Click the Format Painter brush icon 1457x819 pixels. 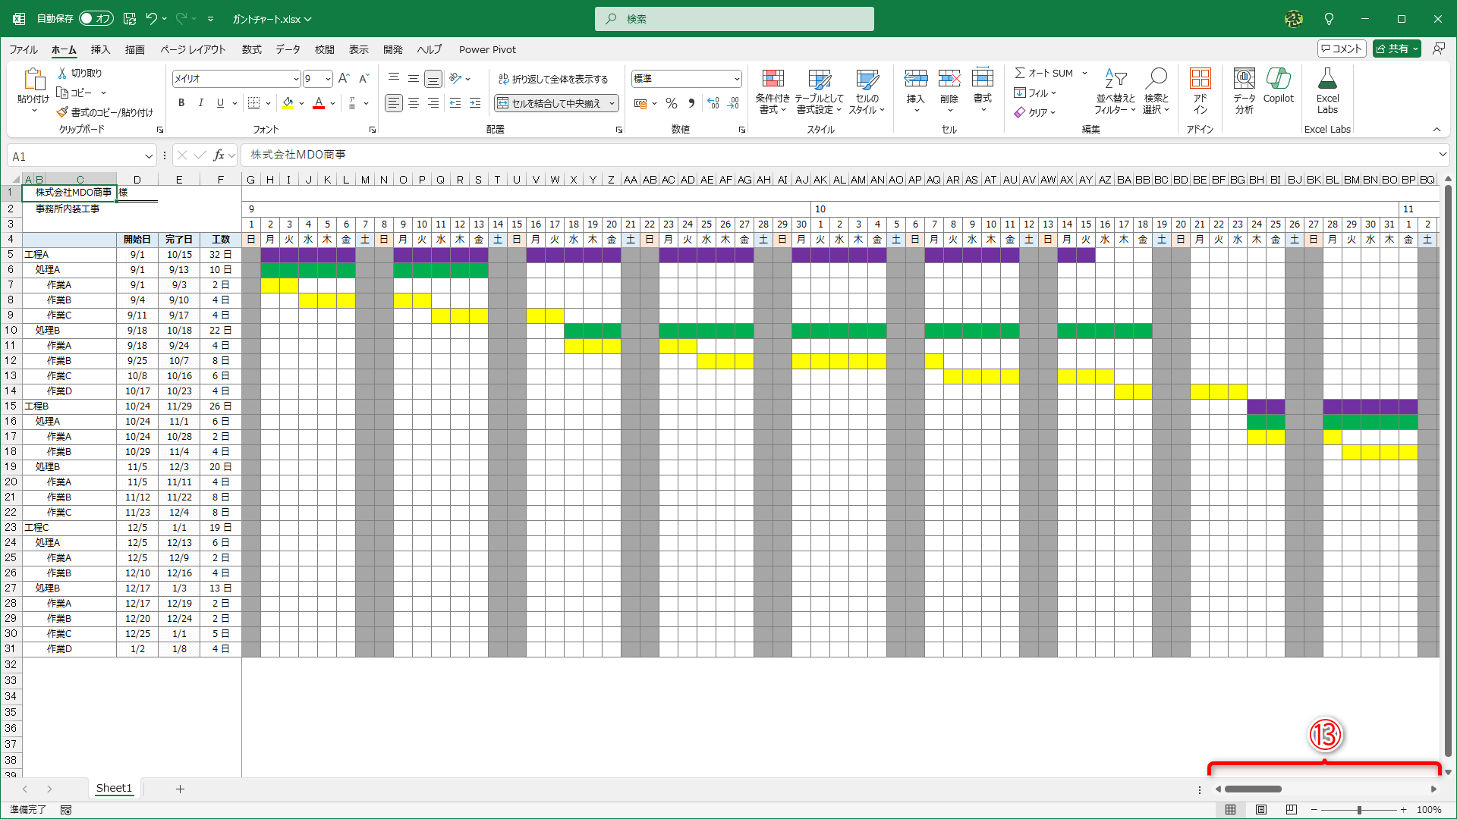[63, 112]
